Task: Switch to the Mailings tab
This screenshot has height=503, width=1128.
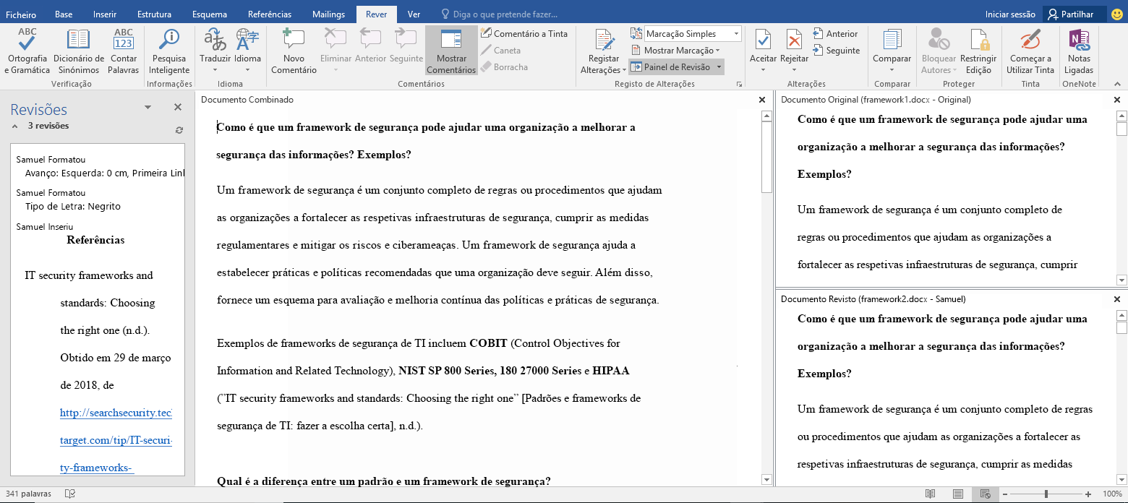Action: (329, 14)
